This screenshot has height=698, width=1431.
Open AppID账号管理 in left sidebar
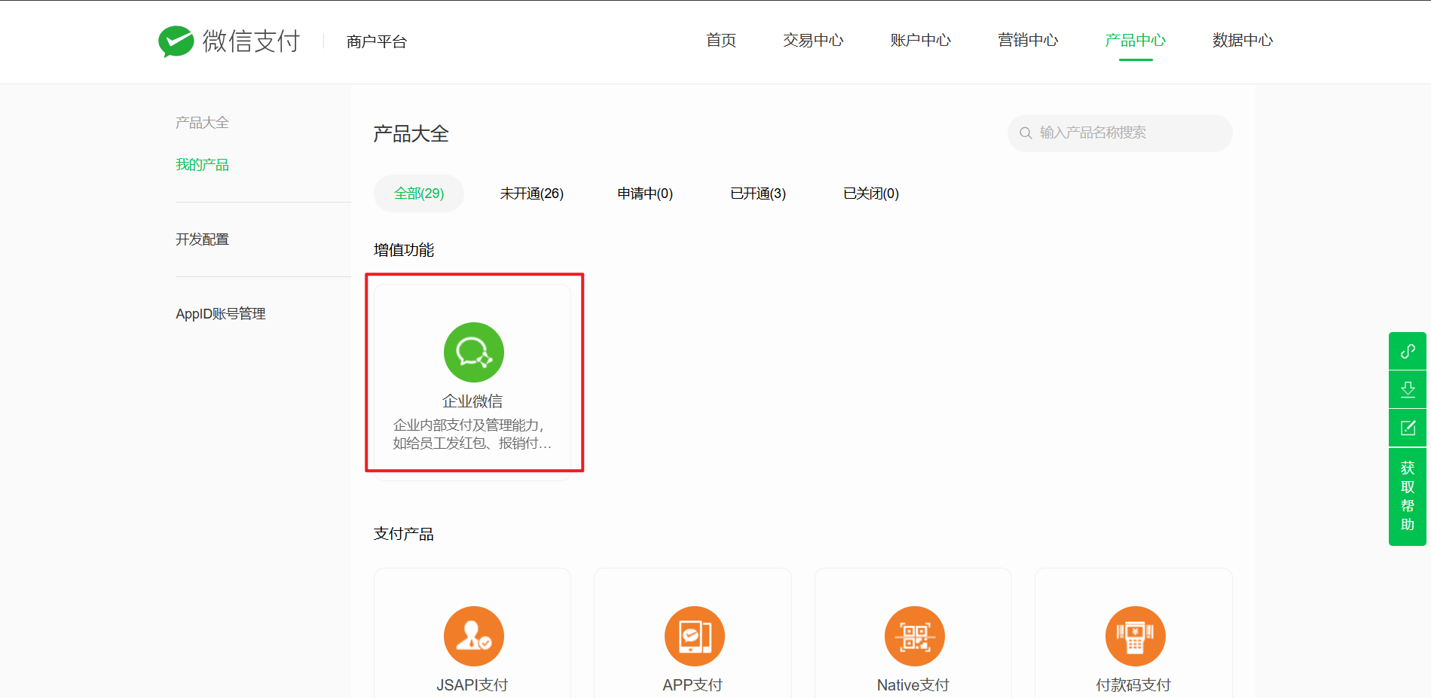(x=221, y=314)
